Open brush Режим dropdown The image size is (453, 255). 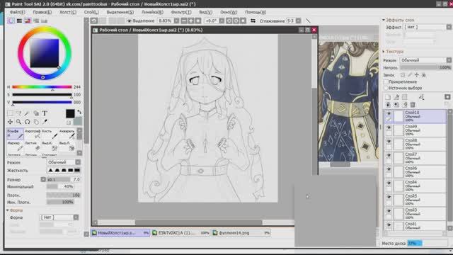pos(63,162)
